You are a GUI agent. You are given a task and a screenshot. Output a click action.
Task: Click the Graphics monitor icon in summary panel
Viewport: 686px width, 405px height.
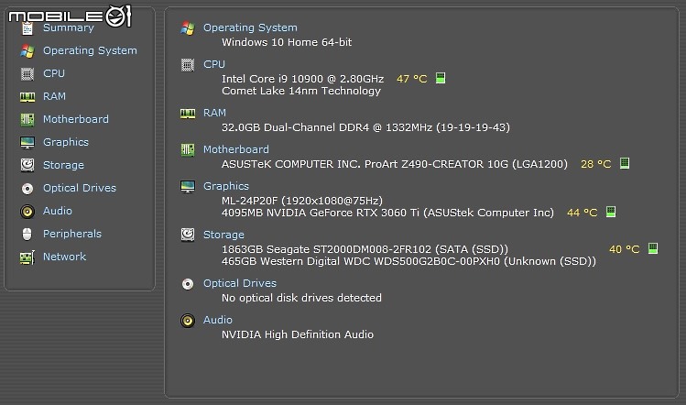coord(188,187)
